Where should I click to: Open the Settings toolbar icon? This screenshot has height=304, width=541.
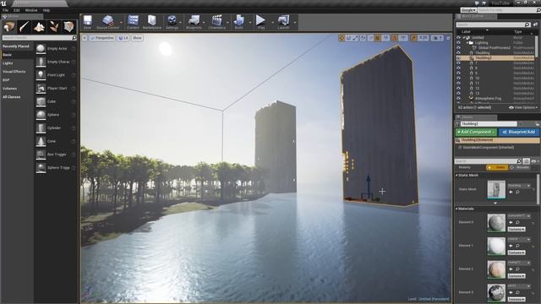click(172, 22)
